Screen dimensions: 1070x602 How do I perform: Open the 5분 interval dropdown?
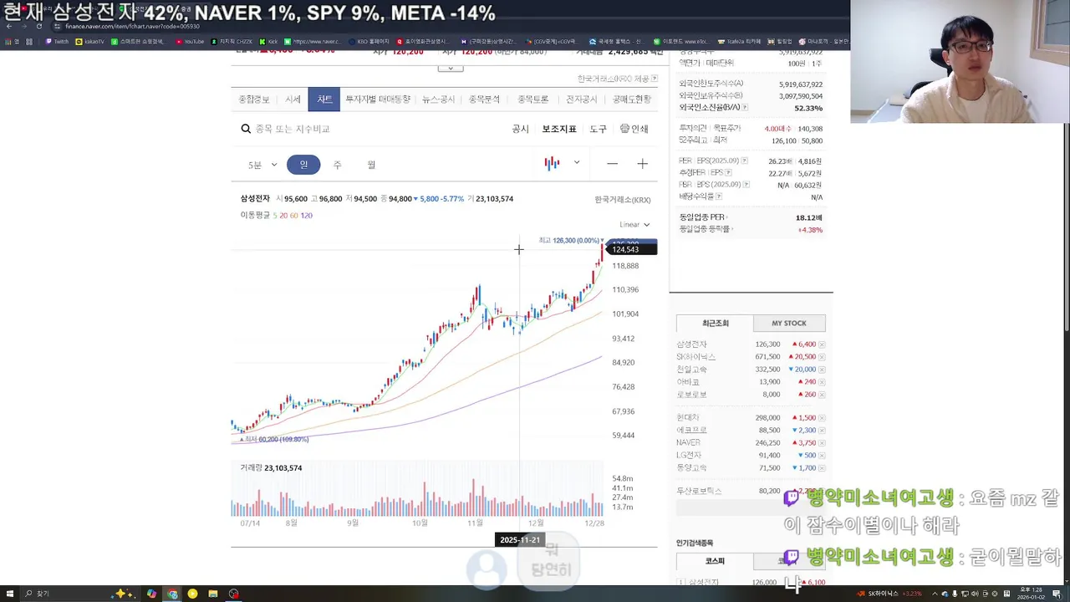click(262, 165)
